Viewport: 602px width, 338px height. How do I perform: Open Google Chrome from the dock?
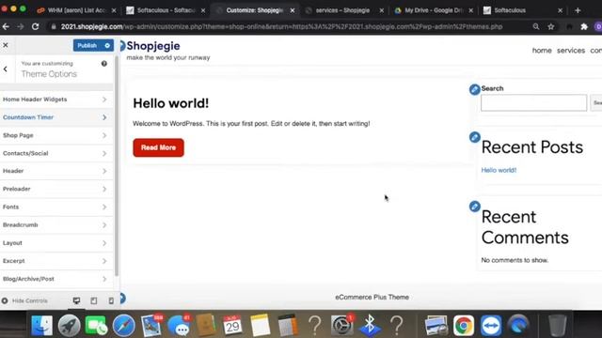[x=464, y=326]
